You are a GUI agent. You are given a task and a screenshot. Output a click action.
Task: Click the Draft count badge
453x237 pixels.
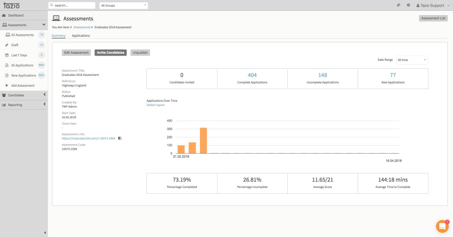(x=42, y=45)
